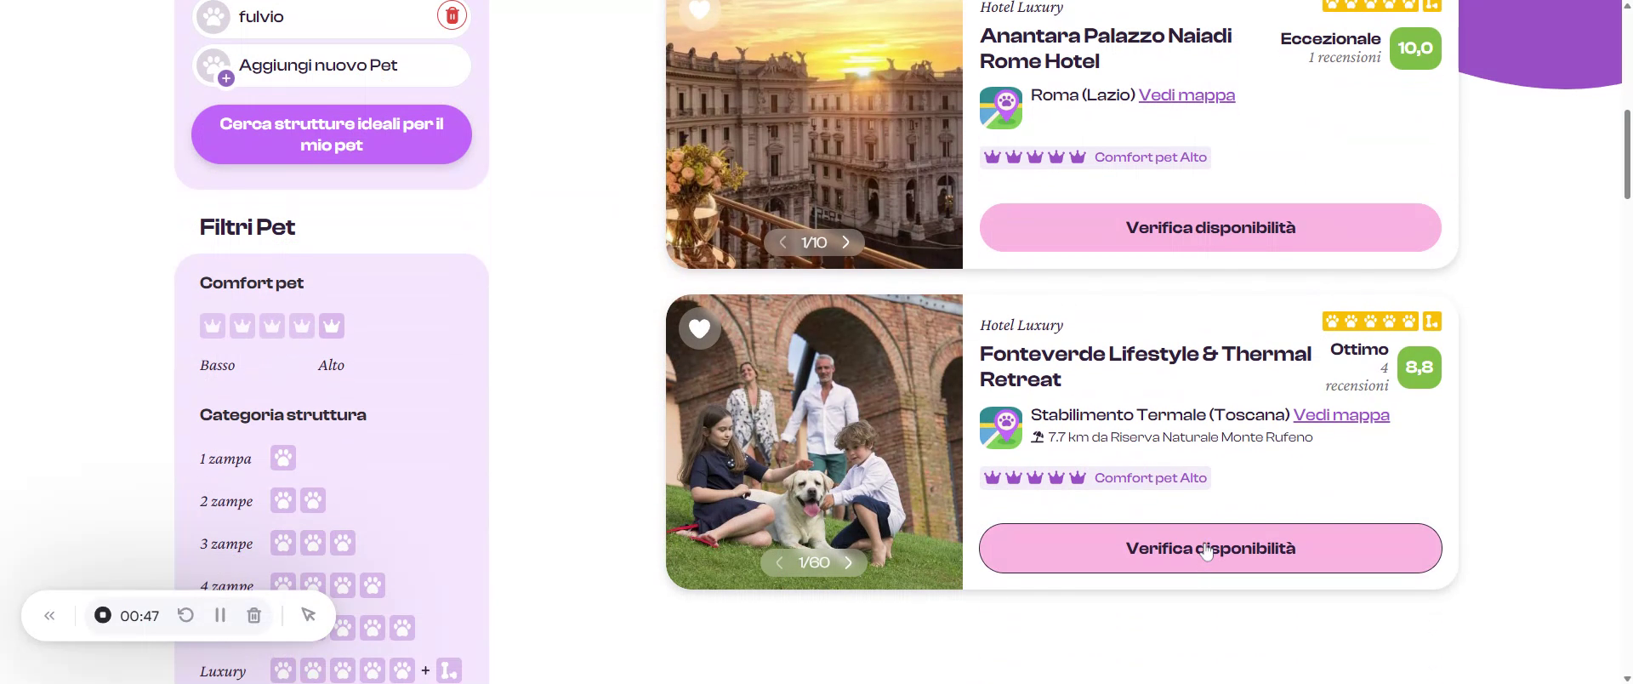Filter by 3 zampe category
This screenshot has width=1633, height=684.
pos(313,543)
